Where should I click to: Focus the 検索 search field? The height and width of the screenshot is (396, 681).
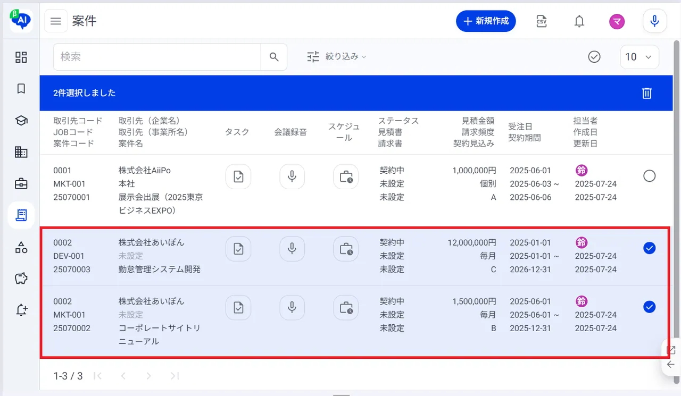click(x=157, y=57)
